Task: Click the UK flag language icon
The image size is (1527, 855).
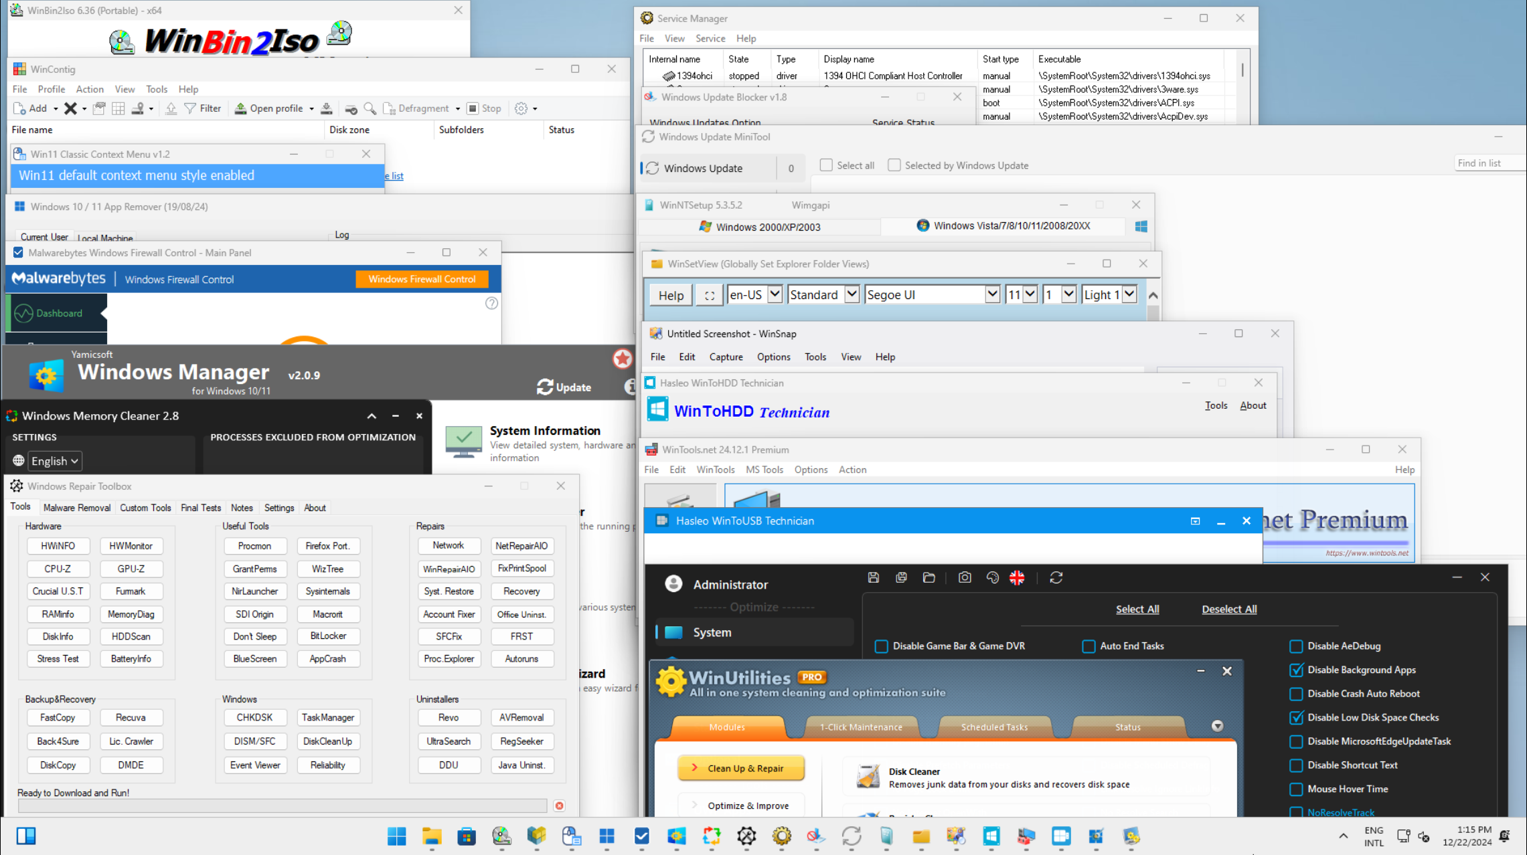Action: [x=1017, y=577]
